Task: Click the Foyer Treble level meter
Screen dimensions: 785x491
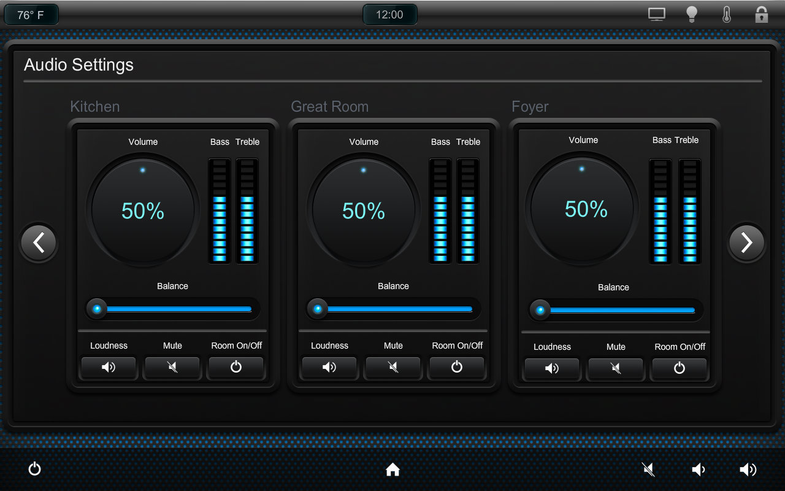Action: 689,211
